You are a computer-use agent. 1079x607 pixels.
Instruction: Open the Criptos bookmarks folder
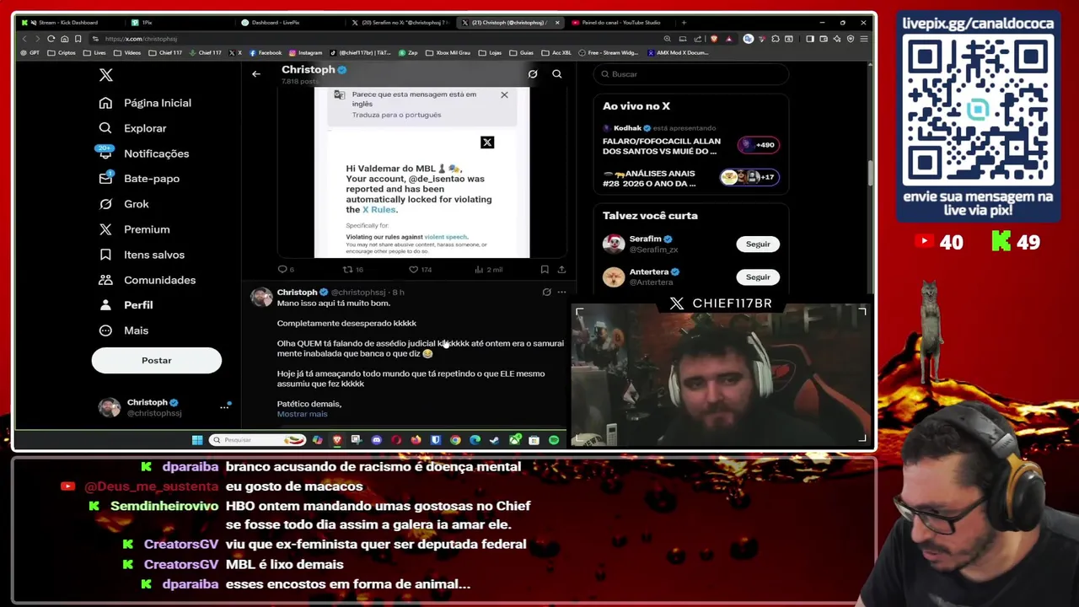point(62,53)
